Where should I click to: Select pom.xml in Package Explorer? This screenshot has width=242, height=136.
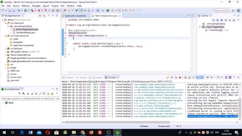15,80
